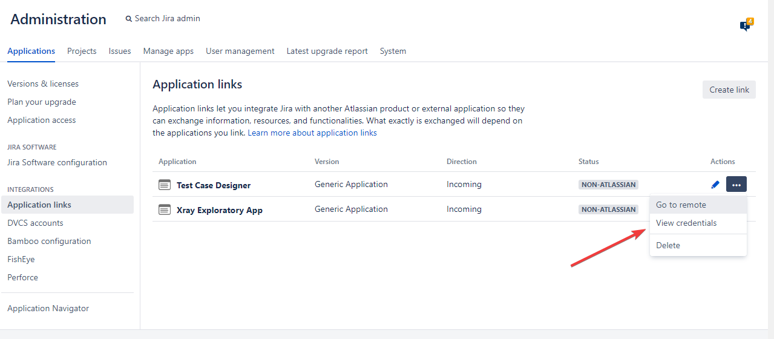This screenshot has height=339, width=774.
Task: Open Jira Software configuration
Action: tap(57, 162)
